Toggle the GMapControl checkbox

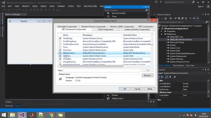coord(60,53)
